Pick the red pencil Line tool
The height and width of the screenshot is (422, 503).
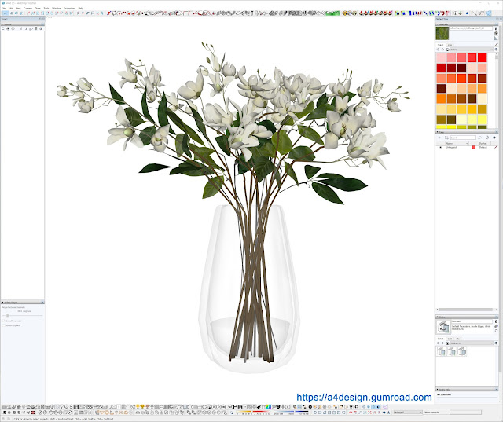[x=28, y=13]
